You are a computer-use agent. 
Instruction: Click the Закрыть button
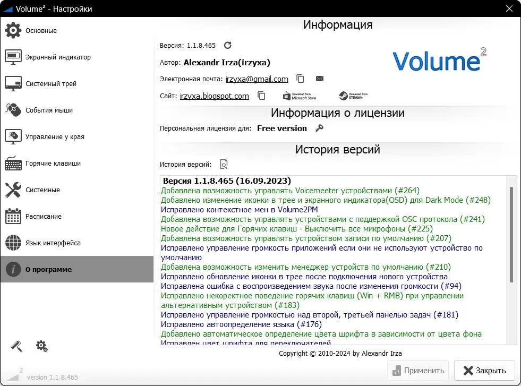click(x=484, y=371)
